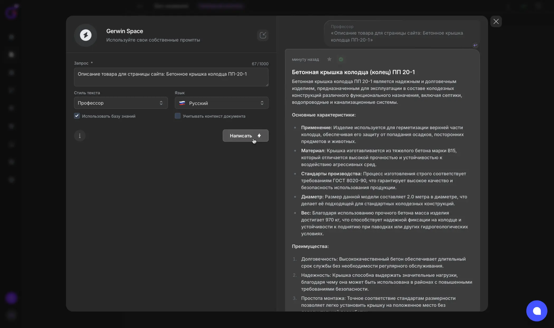Click into the 'Запрос' text field
The width and height of the screenshot is (554, 328).
pyautogui.click(x=171, y=77)
